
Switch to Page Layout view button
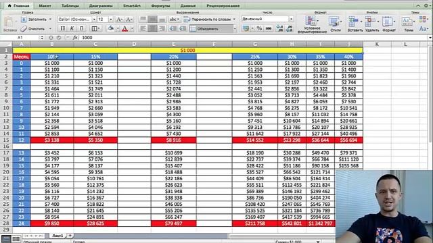16,238
